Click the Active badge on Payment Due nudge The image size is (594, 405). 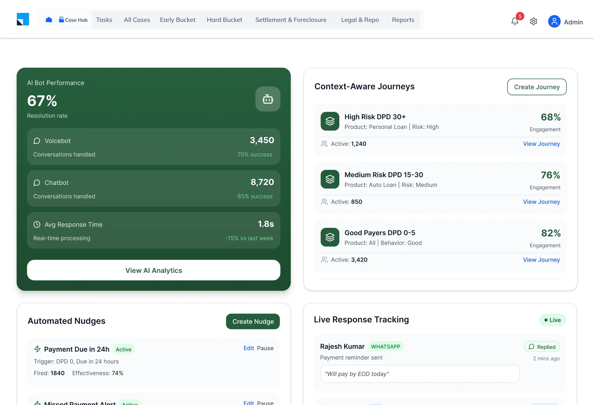click(124, 349)
